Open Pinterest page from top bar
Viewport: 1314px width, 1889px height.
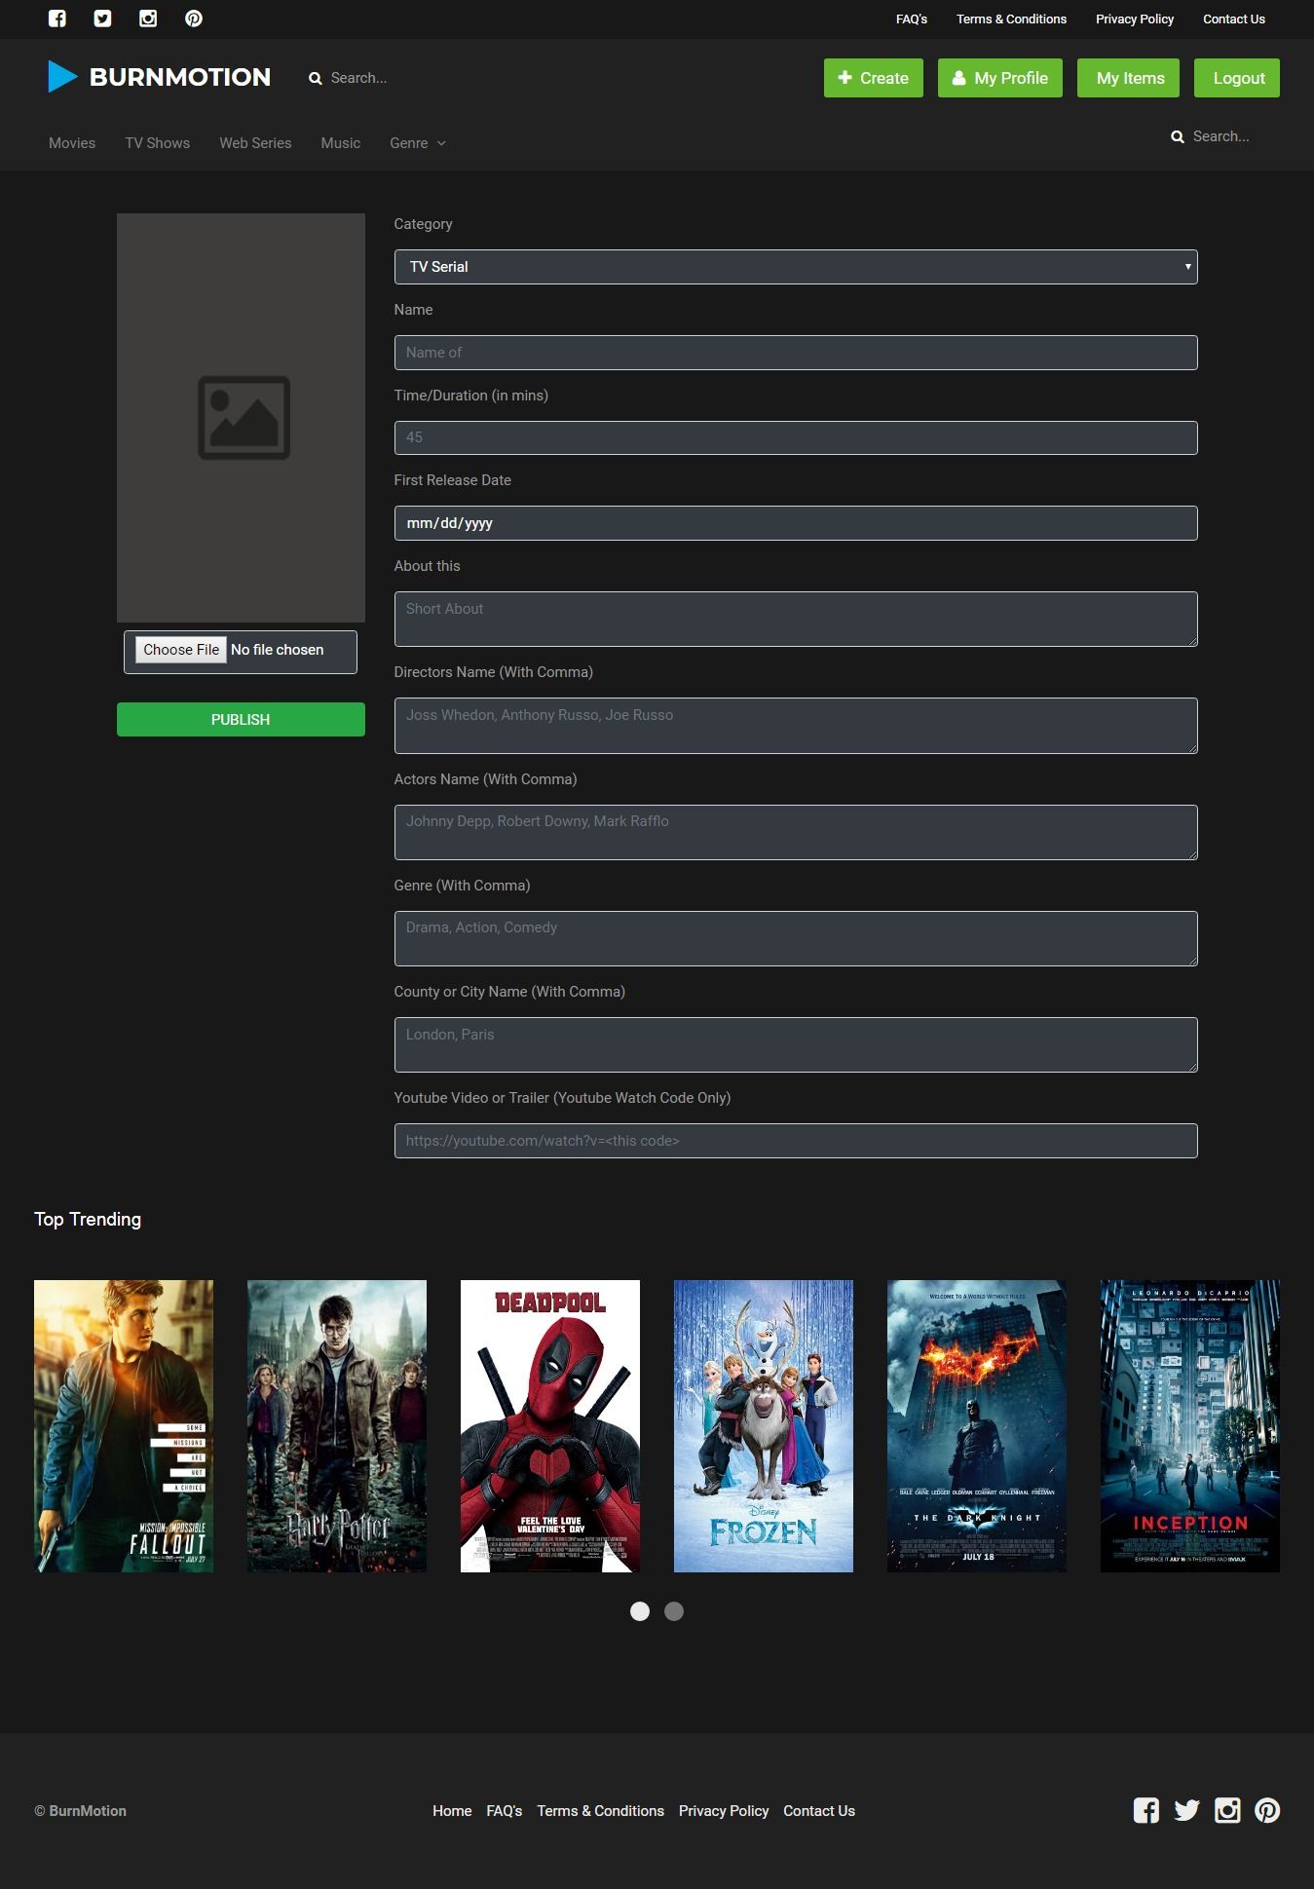click(x=194, y=19)
